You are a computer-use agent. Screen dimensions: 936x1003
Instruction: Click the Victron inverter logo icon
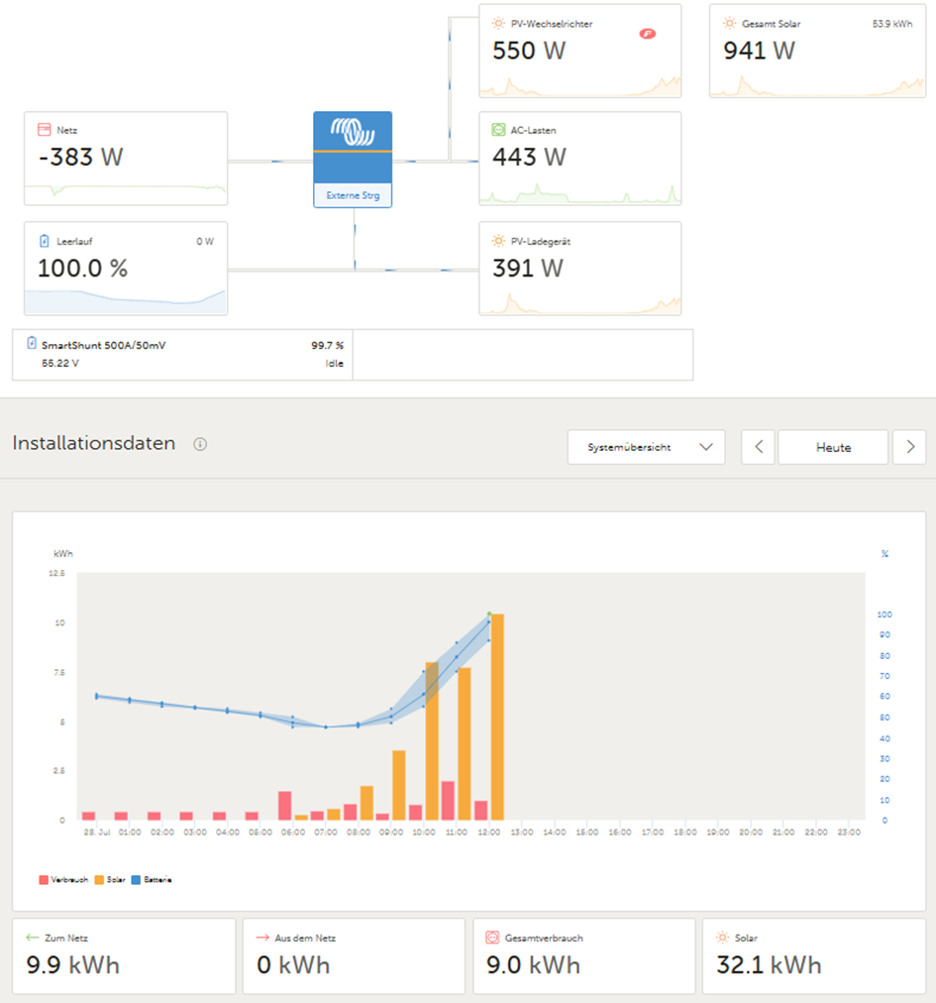tap(353, 131)
